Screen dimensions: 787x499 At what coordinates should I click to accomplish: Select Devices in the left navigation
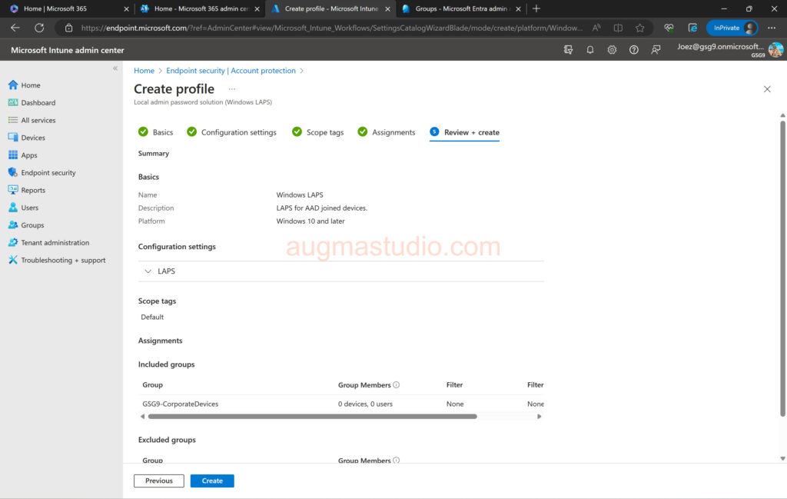33,138
